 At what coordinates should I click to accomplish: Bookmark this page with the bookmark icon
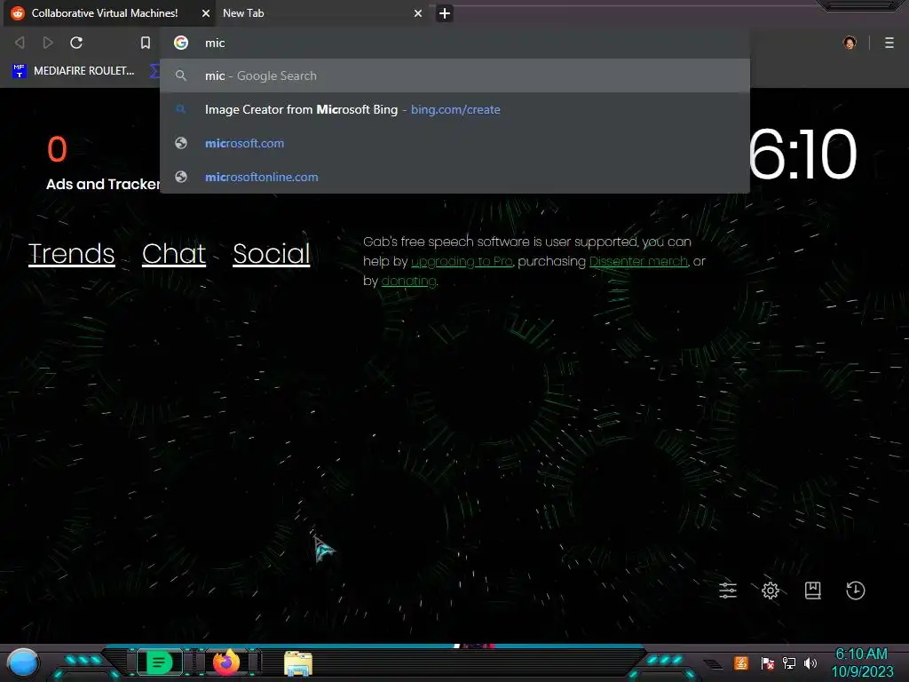pos(146,43)
